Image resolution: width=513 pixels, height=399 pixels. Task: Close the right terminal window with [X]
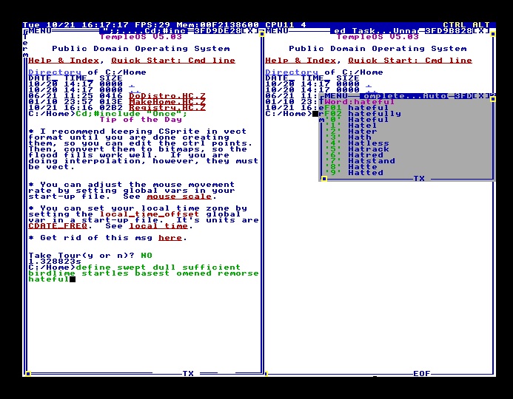481,31
